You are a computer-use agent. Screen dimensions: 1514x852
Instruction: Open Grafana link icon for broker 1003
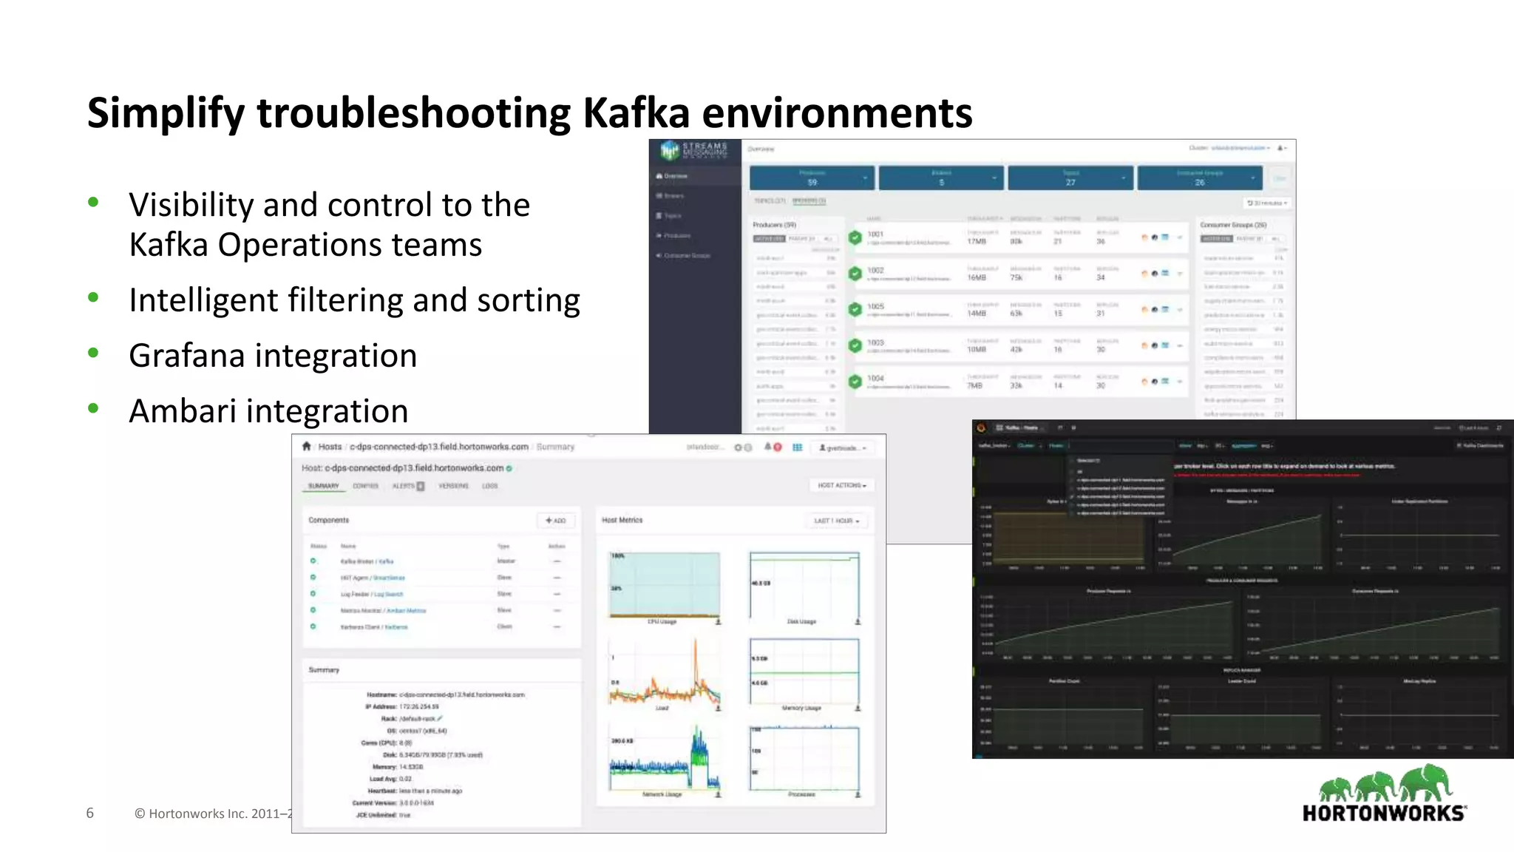pos(1144,345)
